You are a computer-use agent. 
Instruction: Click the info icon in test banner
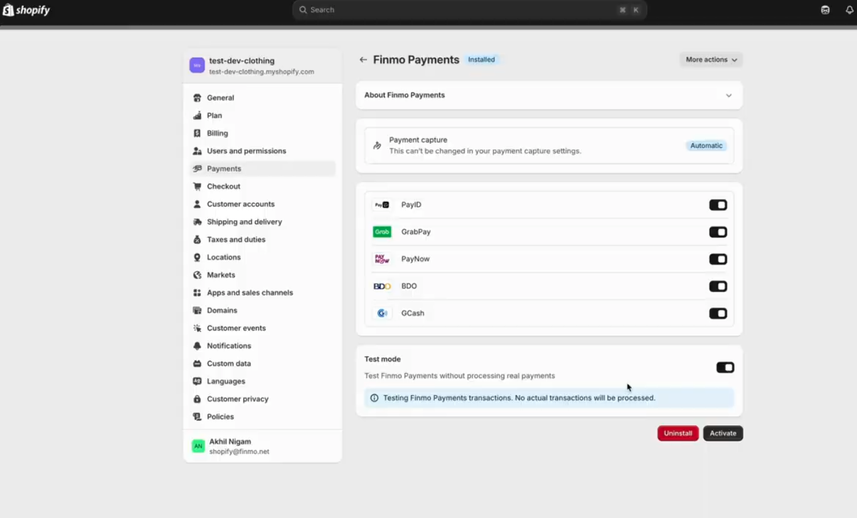coord(375,398)
